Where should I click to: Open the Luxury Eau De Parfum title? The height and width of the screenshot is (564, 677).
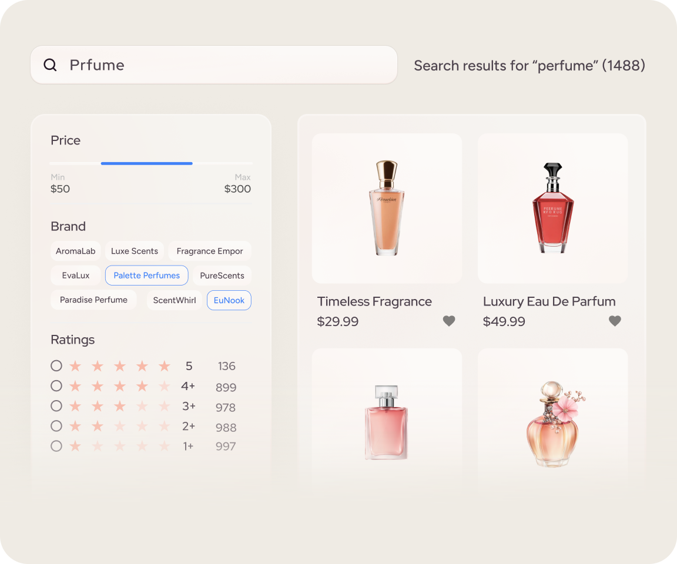[549, 301]
